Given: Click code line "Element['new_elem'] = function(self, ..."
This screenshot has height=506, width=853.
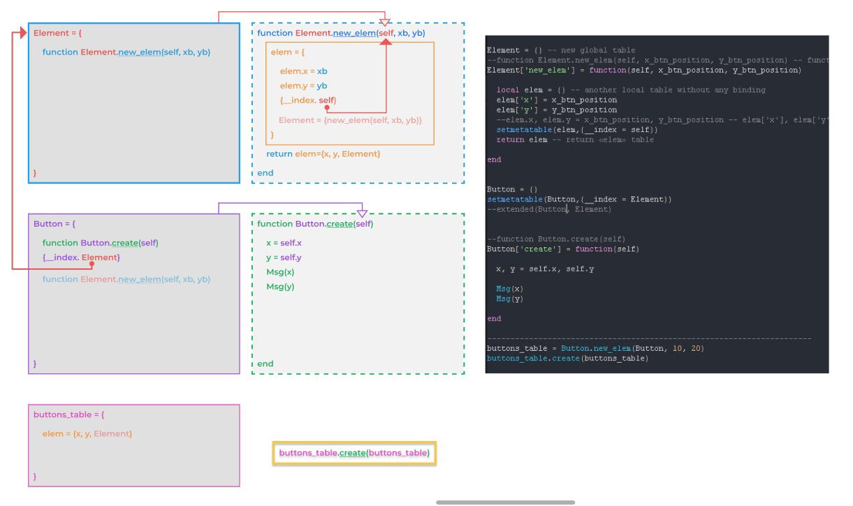Looking at the screenshot, I should [643, 70].
